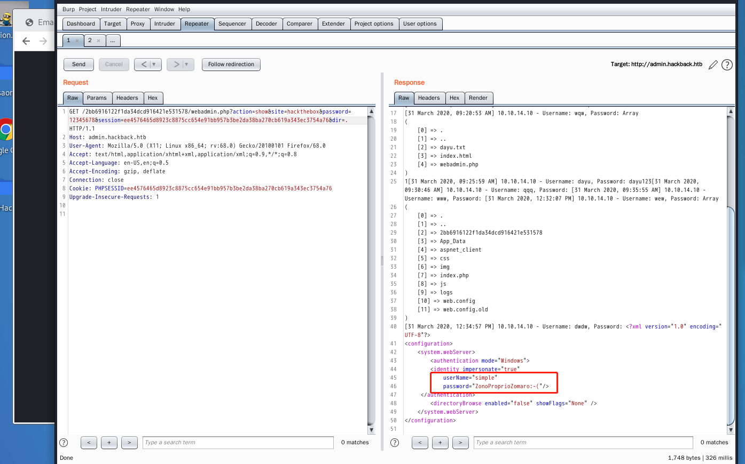
Task: Open request search options plus button
Action: [x=109, y=442]
